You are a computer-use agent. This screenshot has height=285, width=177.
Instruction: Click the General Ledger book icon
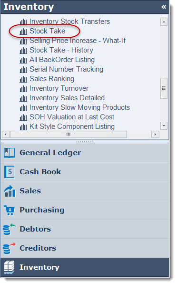(x=9, y=153)
